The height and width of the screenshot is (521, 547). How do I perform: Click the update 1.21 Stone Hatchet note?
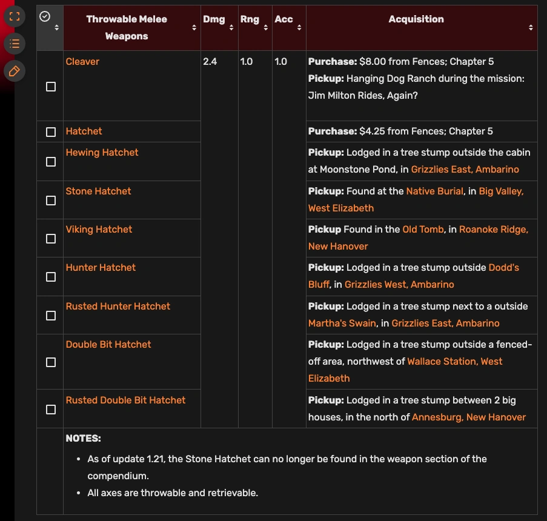pyautogui.click(x=287, y=468)
